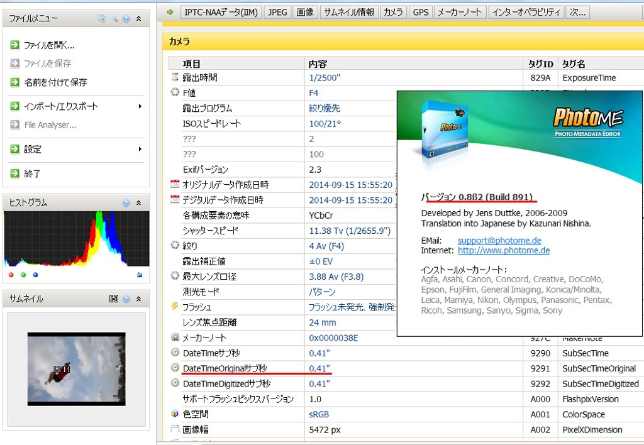The width and height of the screenshot is (644, 445).
Task: Click the 絞り優先 exposure program value
Action: (324, 108)
